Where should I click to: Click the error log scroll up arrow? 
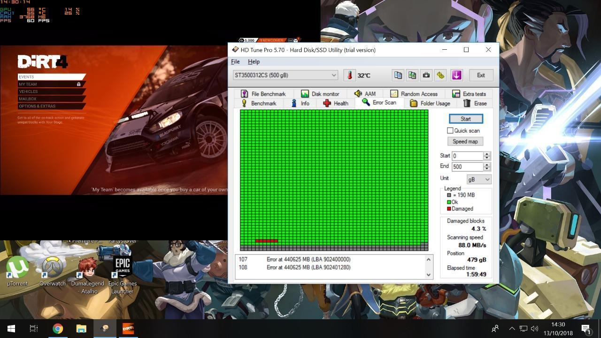(x=428, y=260)
